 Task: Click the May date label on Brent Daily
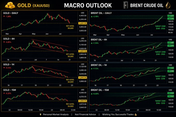point(123,35)
